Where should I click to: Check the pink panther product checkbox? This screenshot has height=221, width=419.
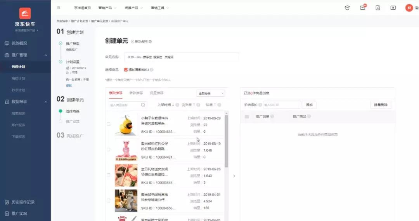pos(109,150)
